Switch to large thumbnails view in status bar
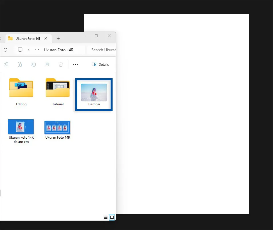Viewport: 273px width, 230px height. tap(112, 217)
